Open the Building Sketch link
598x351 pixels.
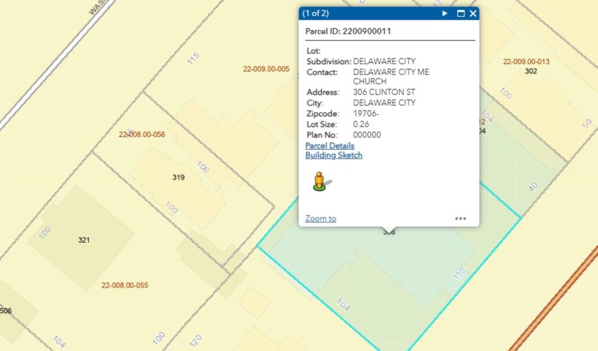pyautogui.click(x=334, y=155)
